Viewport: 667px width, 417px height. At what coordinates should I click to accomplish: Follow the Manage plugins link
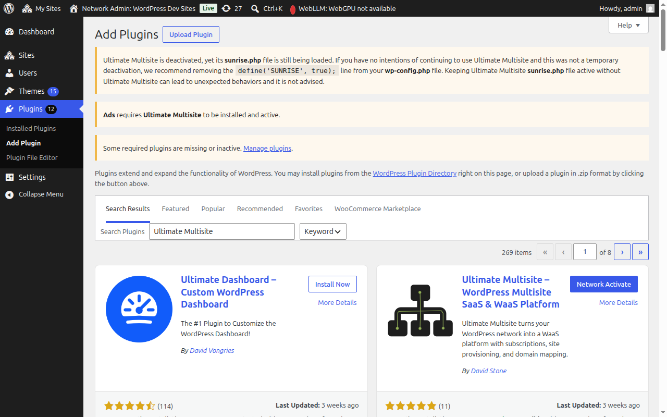(267, 148)
